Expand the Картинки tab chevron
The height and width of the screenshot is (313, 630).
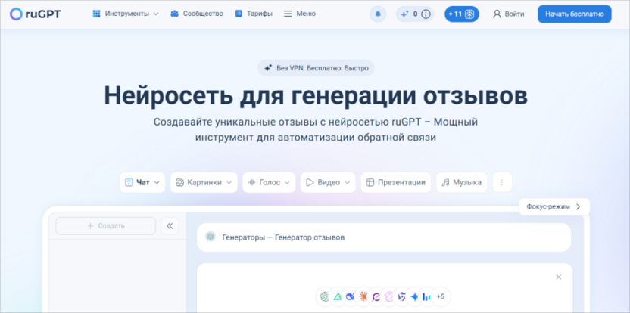[x=229, y=183]
